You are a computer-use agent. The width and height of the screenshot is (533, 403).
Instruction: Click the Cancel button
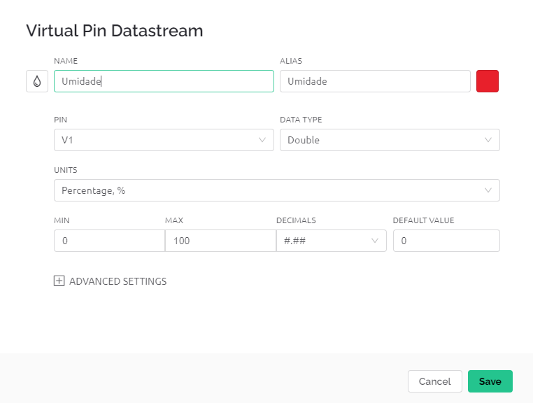pyautogui.click(x=435, y=381)
